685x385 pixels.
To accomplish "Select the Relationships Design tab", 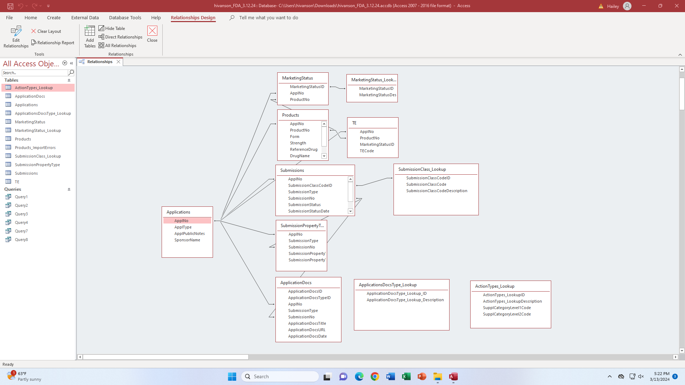I will (193, 17).
